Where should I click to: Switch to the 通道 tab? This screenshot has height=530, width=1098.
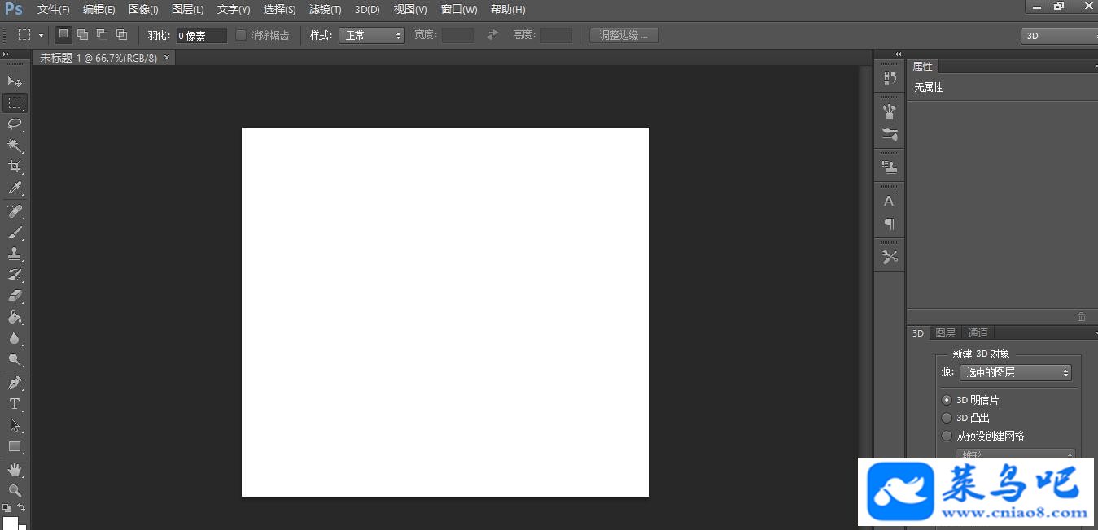point(978,332)
